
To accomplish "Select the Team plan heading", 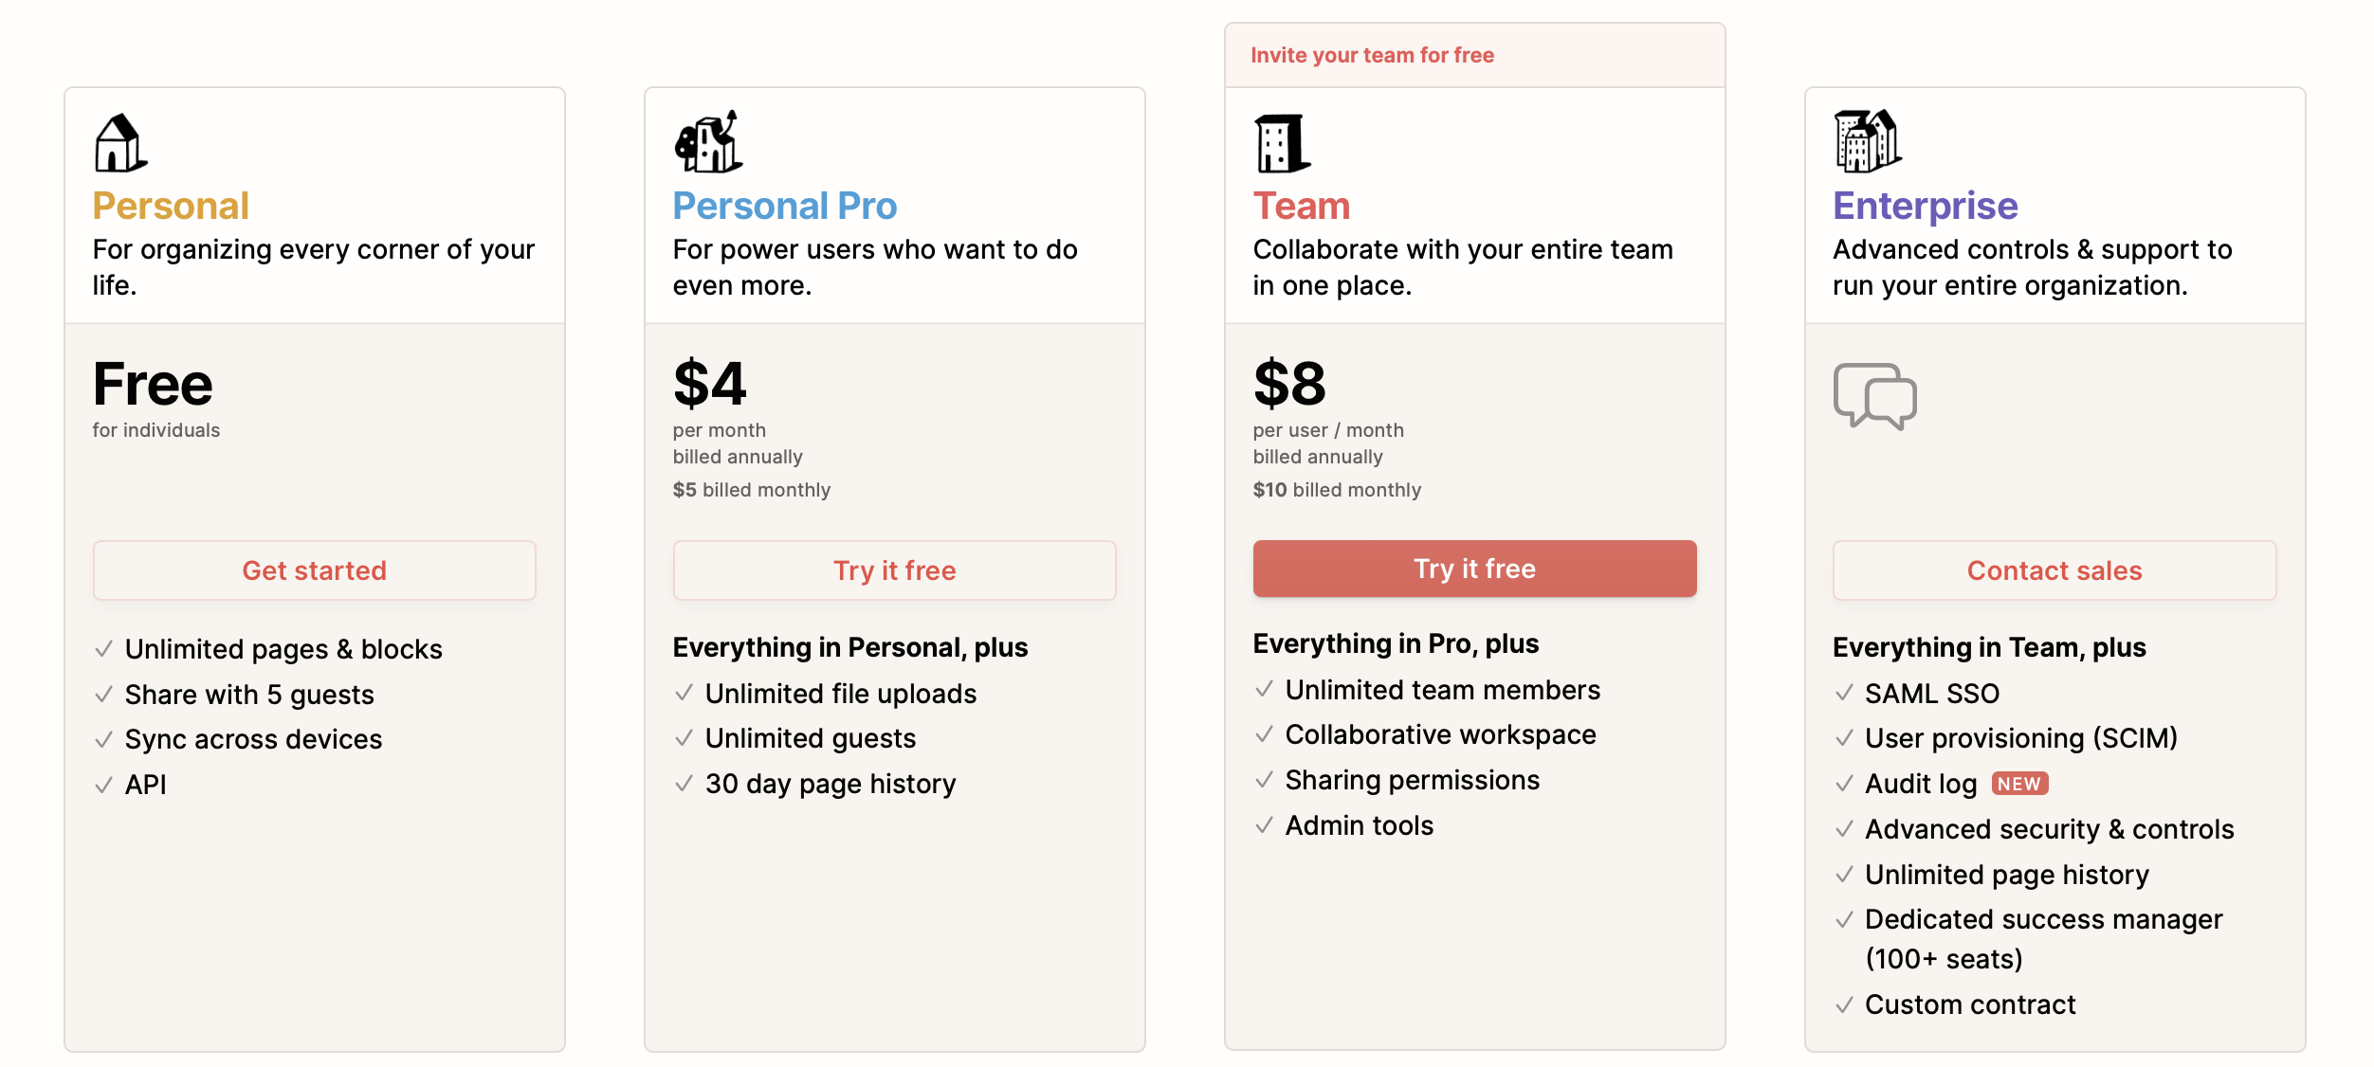I will pos(1302,206).
